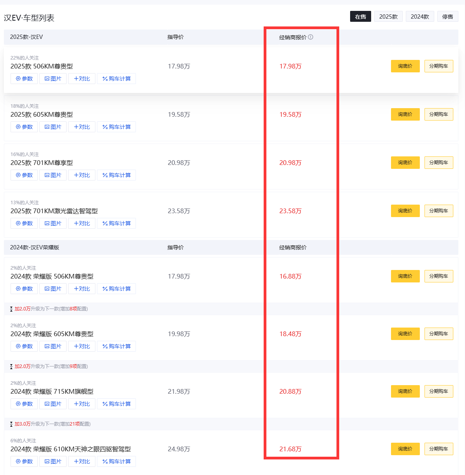This screenshot has width=465, height=475.
Task: Add 2025款 605KM尊贵型 to 对比
Action: coord(82,127)
